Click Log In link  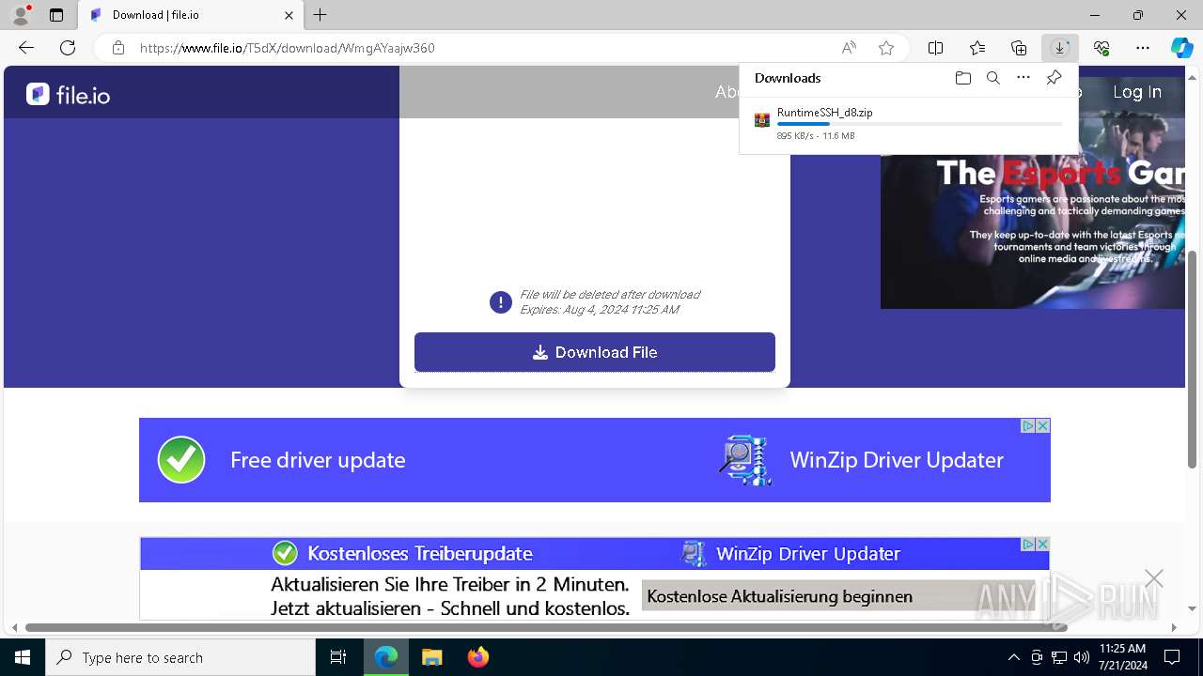point(1137,92)
